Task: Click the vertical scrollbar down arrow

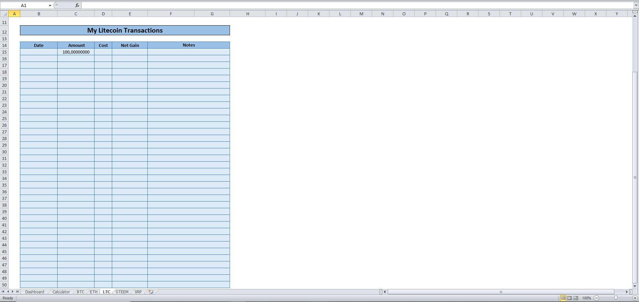Action: pos(635,286)
